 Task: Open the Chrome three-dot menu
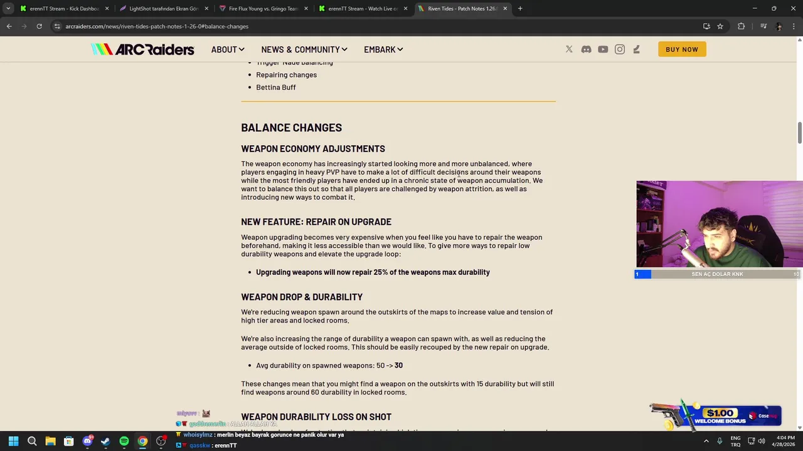[794, 26]
